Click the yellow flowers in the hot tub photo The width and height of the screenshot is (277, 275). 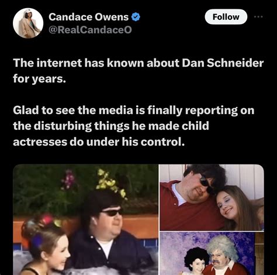pyautogui.click(x=111, y=183)
